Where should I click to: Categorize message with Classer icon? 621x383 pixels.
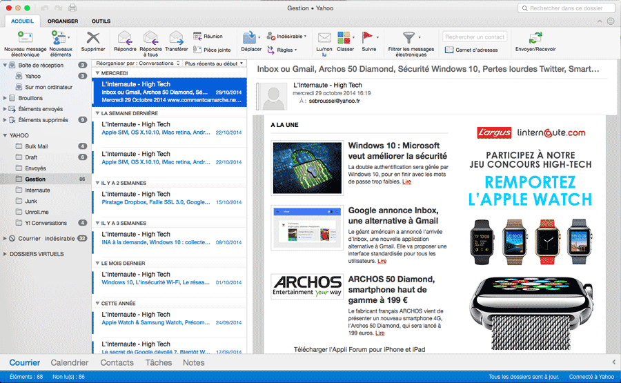(x=344, y=38)
